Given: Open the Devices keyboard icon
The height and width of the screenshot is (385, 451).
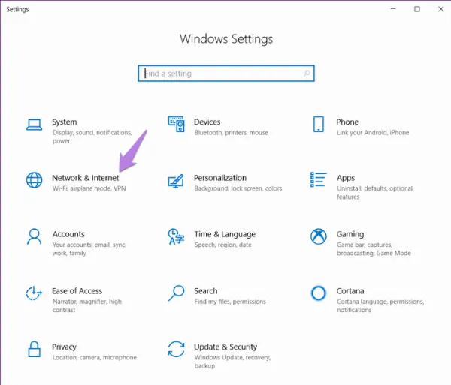Looking at the screenshot, I should point(176,125).
